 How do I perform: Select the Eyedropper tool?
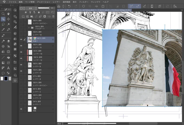[3, 29]
